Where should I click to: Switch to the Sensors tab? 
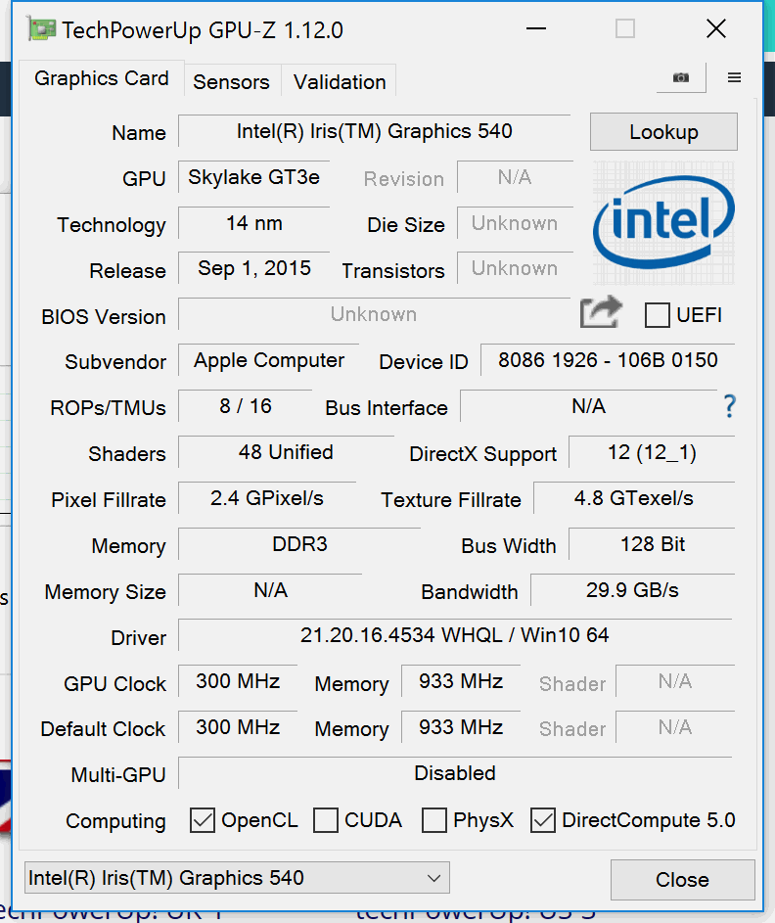(231, 82)
